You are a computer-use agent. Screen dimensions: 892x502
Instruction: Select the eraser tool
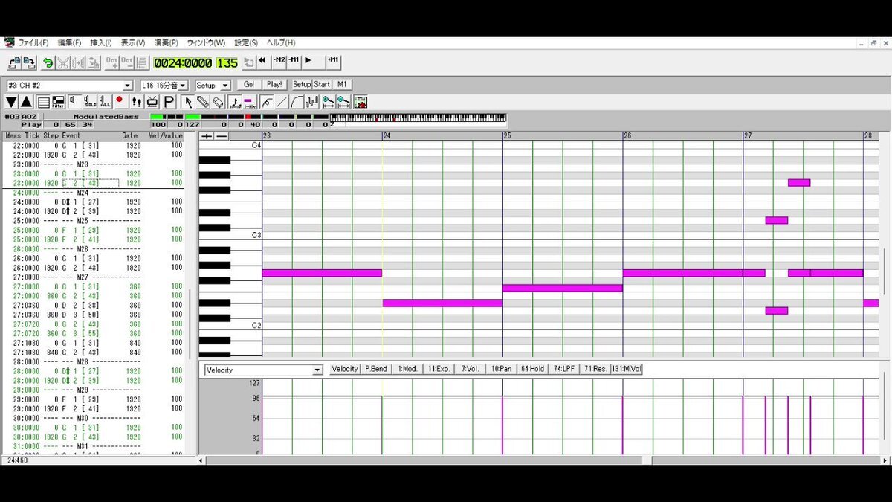coord(218,101)
